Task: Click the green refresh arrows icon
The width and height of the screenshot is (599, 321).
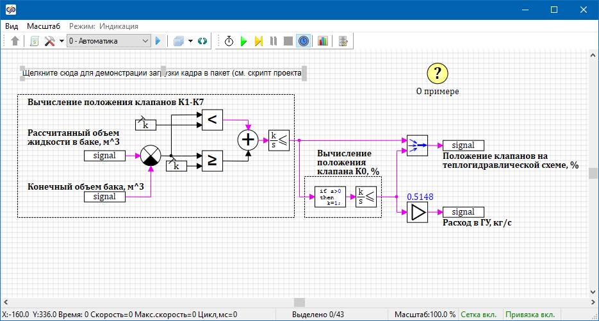Action: (x=202, y=41)
